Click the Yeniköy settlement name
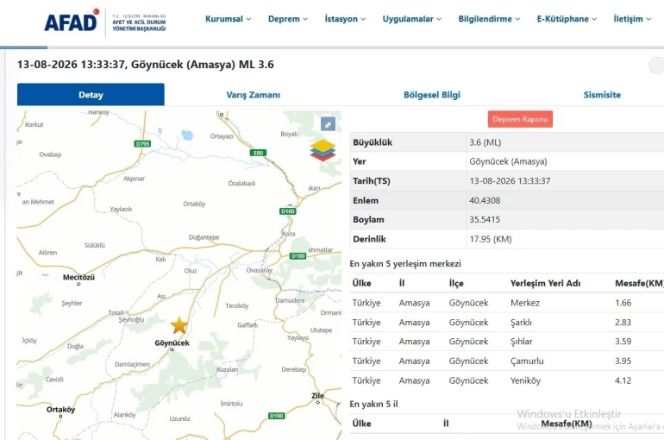 pos(525,380)
